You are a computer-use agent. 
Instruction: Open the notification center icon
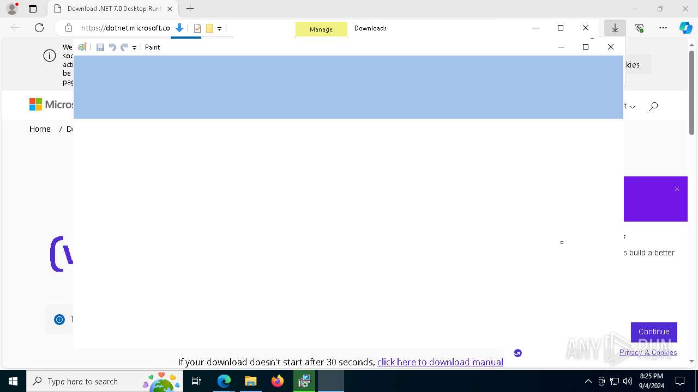[680, 381]
